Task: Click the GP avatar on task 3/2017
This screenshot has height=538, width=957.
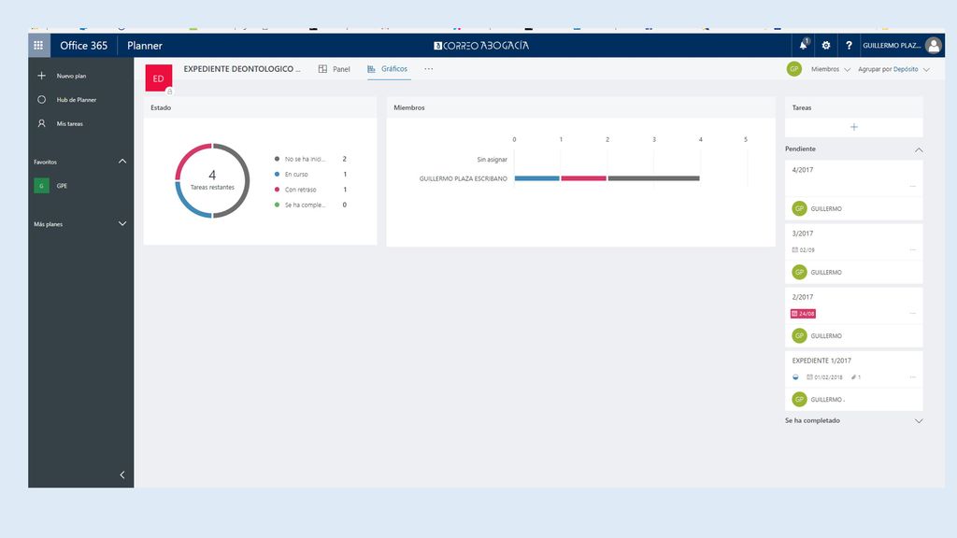Action: (800, 272)
